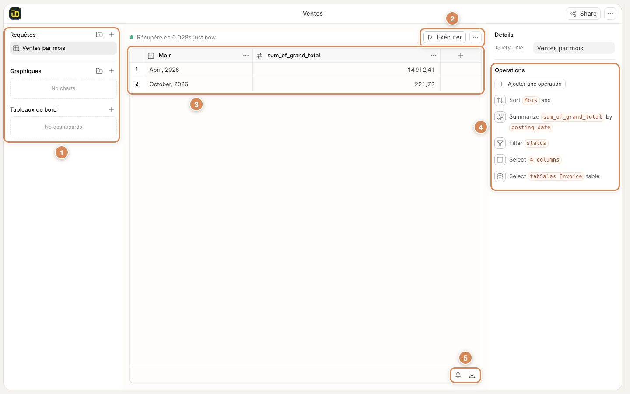Viewport: 630px width, 394px height.
Task: Add a new chart with Graphiques plus
Action: tap(112, 71)
